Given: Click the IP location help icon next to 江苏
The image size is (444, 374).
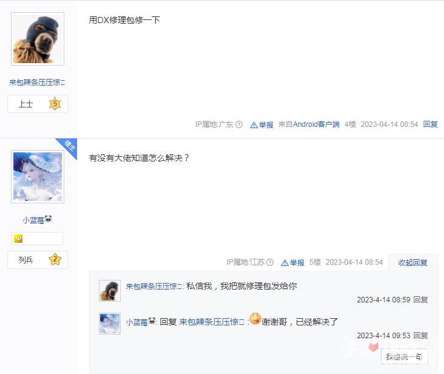Looking at the screenshot, I should click(x=270, y=262).
